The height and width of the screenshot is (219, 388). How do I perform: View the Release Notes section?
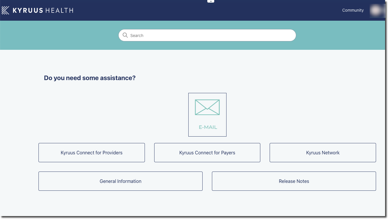(294, 181)
